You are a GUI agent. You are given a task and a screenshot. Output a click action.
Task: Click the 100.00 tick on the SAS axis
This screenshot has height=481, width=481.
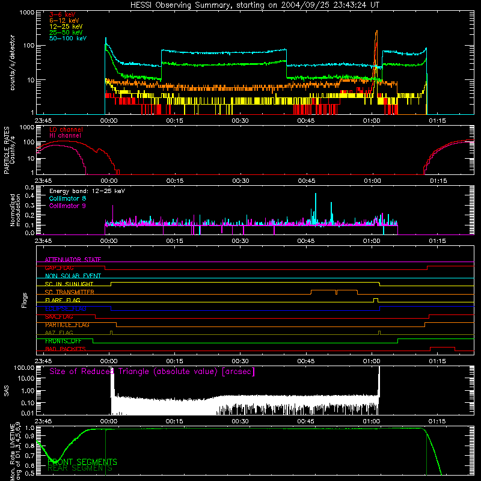(x=24, y=368)
